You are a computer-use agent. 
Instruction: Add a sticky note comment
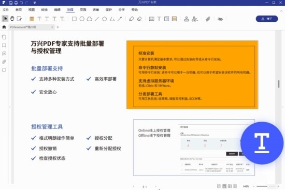(151, 19)
